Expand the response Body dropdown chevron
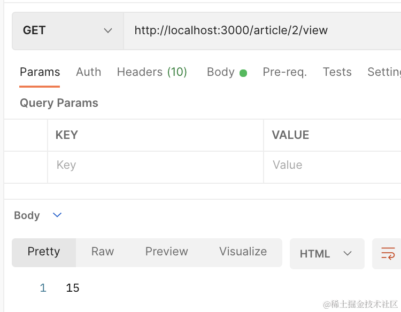The image size is (401, 312). pyautogui.click(x=57, y=215)
